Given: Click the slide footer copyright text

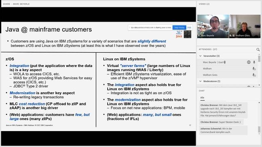Looking at the screenshot, I should (29, 125).
